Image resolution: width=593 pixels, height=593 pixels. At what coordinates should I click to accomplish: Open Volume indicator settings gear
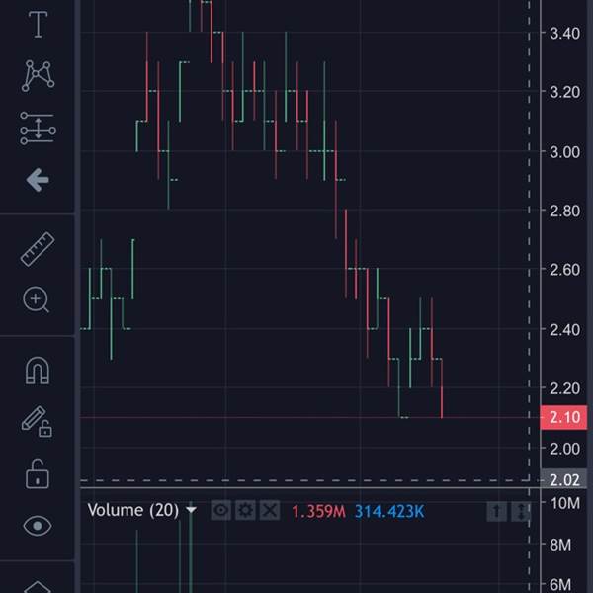tap(245, 511)
